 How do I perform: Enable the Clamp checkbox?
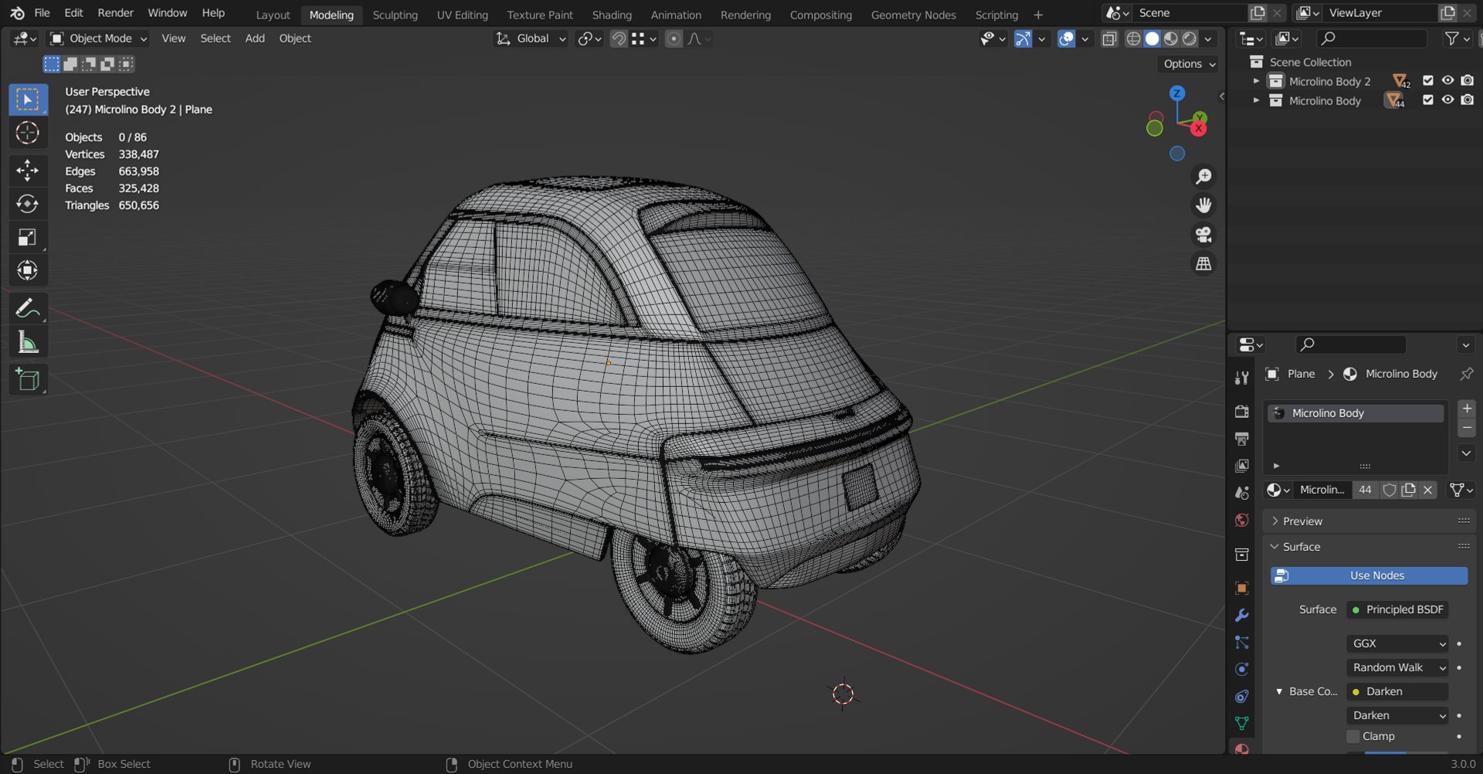1353,736
